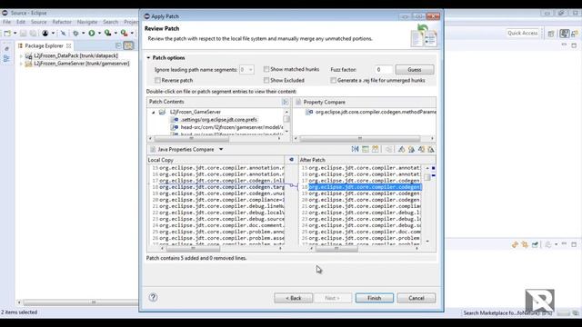Viewport: 582px width, 327px height.
Task: Click the green table icon in the compare toolbar
Action: click(366, 149)
